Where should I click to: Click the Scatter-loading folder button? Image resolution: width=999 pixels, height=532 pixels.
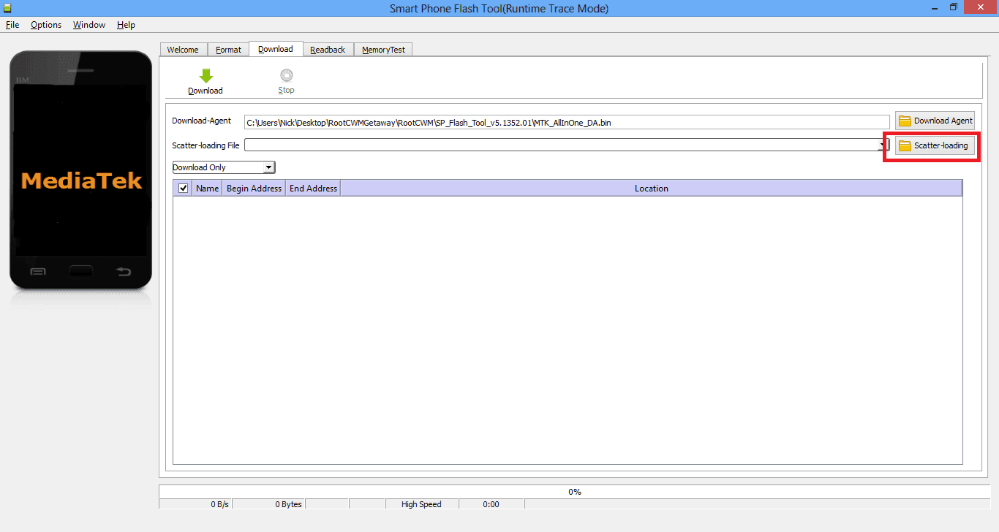point(935,145)
